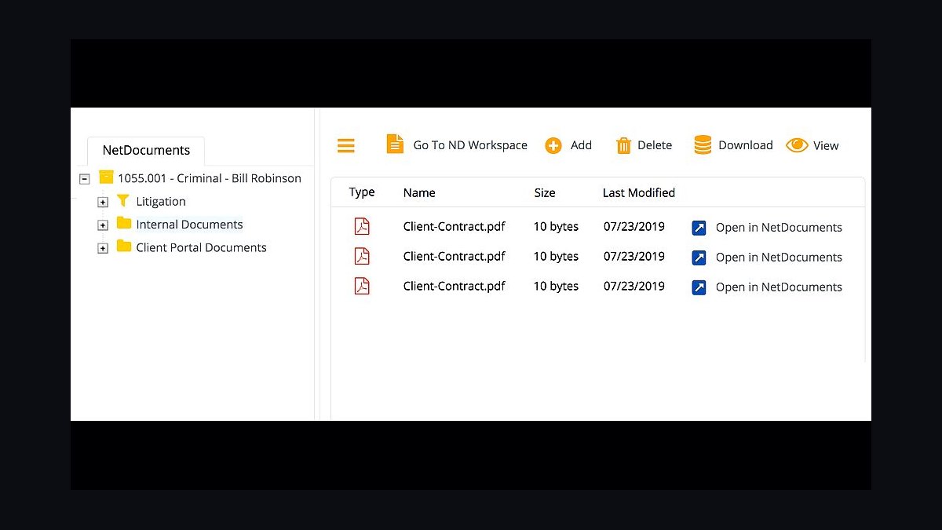Click the second Client-Contract.pdf file name
942x530 pixels.
(455, 257)
